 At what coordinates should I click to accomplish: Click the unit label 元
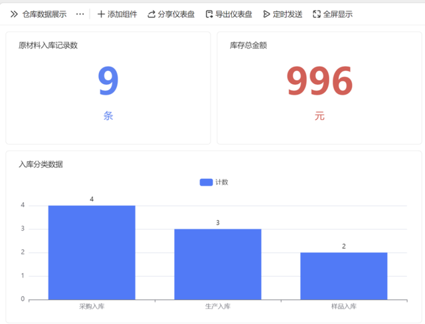point(319,116)
